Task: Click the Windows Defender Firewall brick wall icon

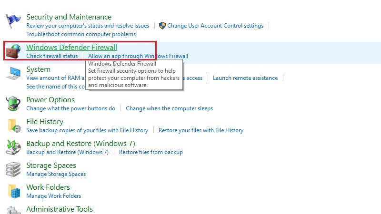Action: click(13, 51)
